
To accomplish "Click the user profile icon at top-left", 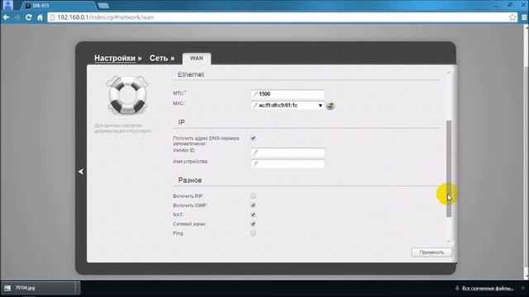I will pyautogui.click(x=7, y=5).
